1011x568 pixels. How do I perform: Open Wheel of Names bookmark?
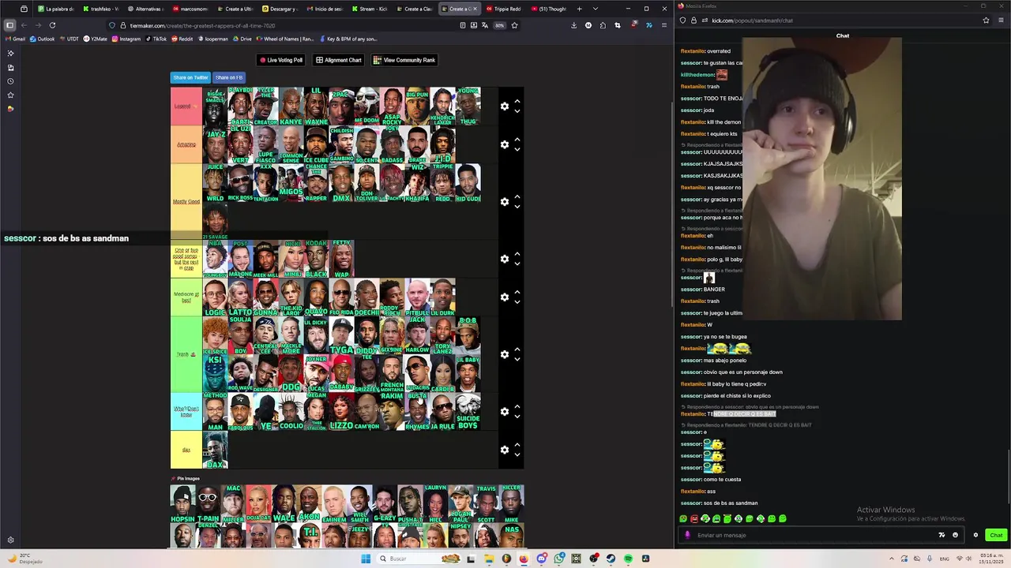coord(284,39)
